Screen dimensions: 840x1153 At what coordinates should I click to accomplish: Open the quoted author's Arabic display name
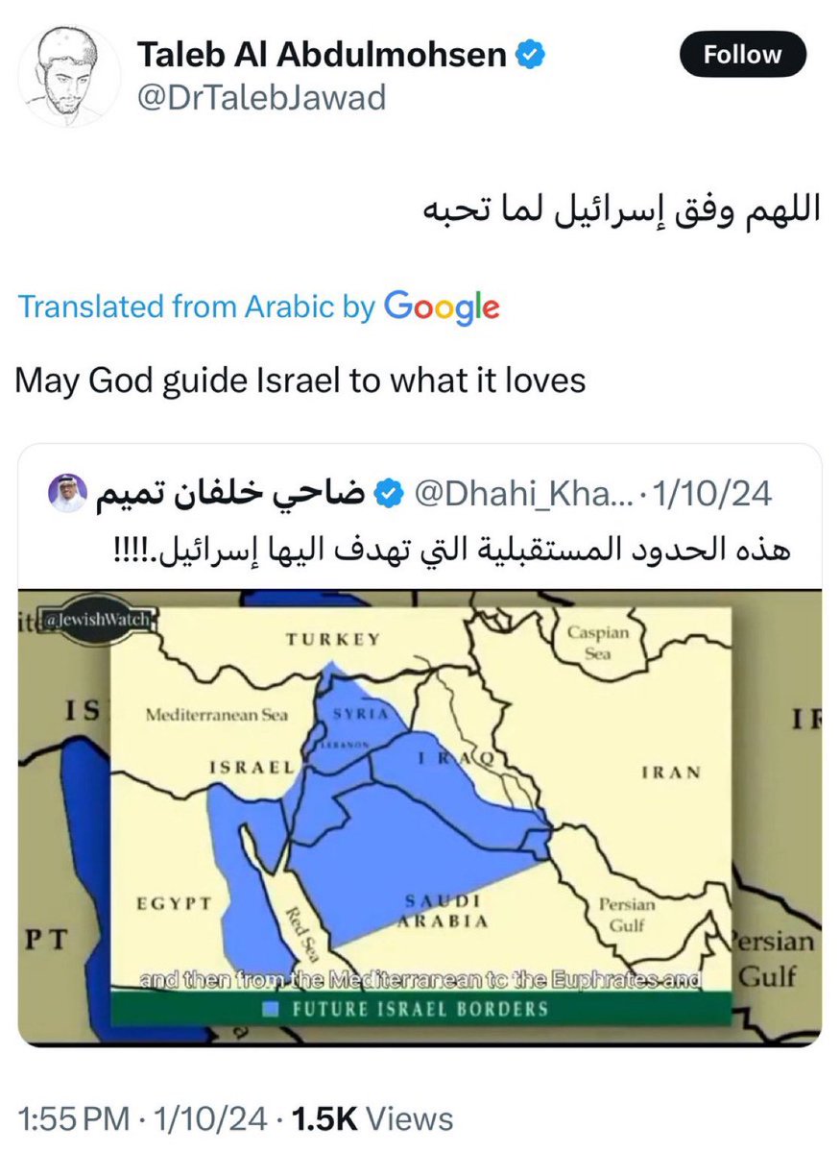click(230, 494)
